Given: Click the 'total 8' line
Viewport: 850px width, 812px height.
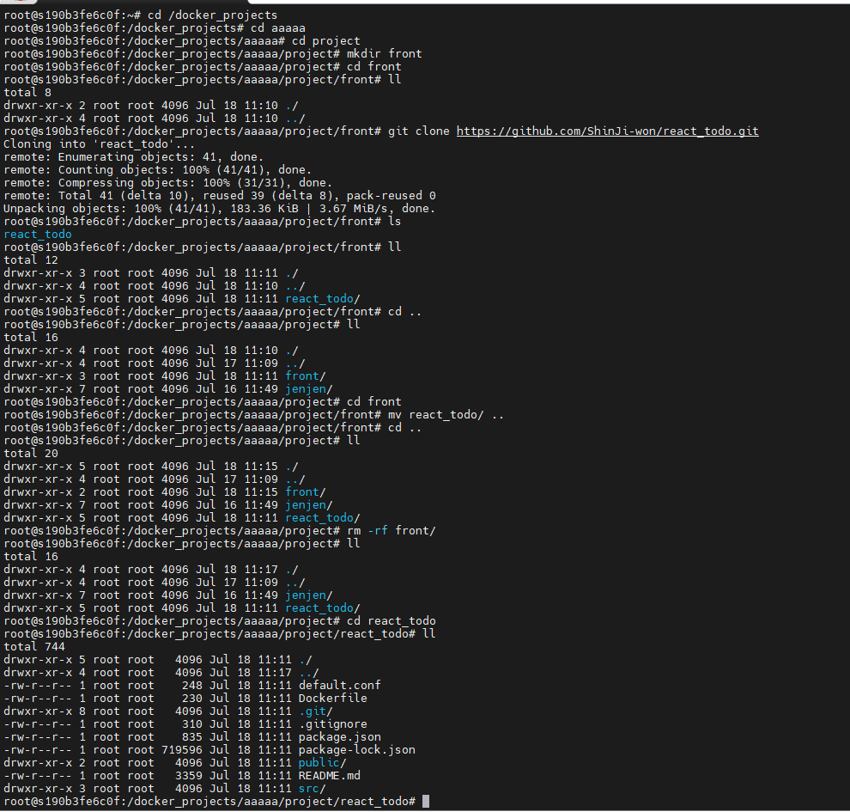Looking at the screenshot, I should coord(27,93).
